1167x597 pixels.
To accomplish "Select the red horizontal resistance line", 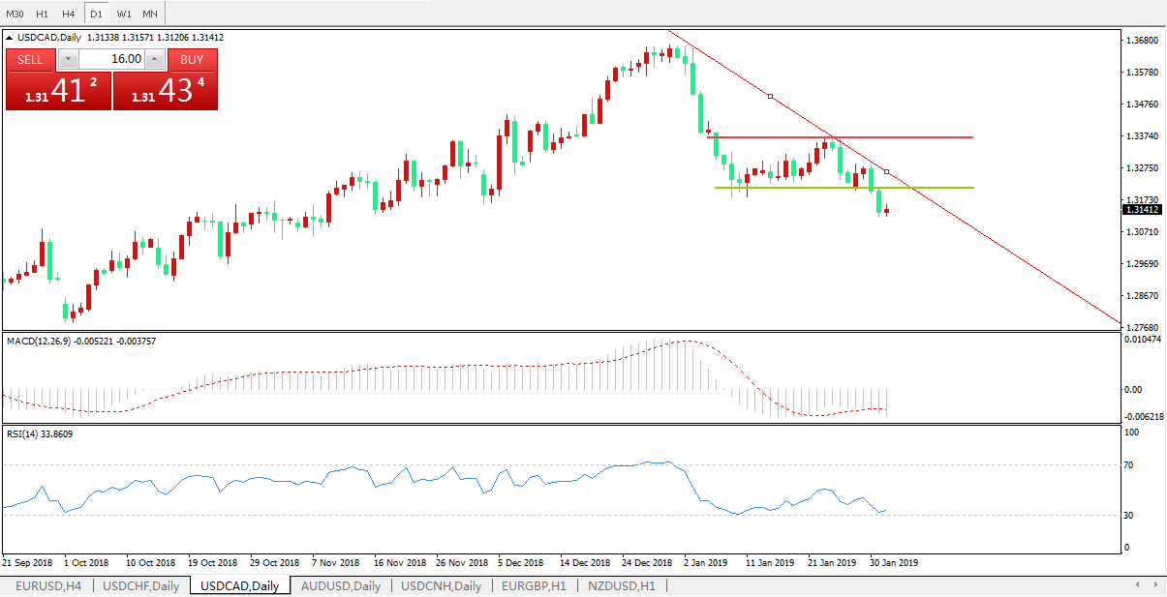I will pyautogui.click(x=920, y=137).
